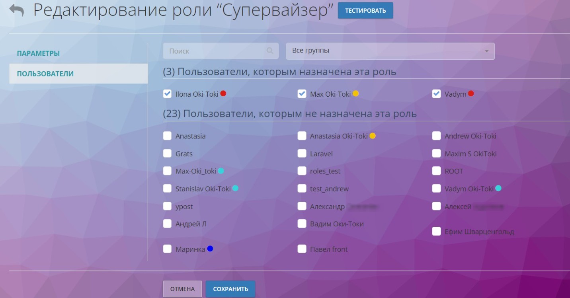Image resolution: width=570 pixels, height=298 pixels.
Task: Select the test_andrew checkbox
Action: tap(302, 189)
